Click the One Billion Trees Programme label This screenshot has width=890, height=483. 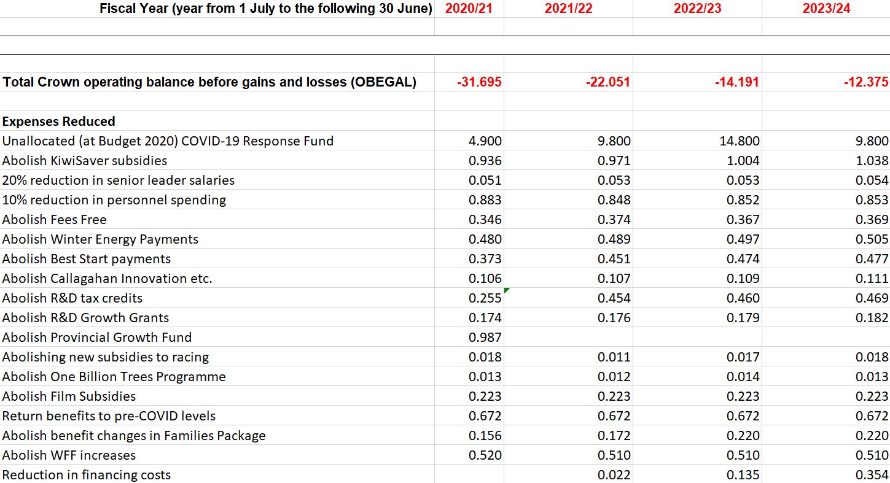click(114, 377)
